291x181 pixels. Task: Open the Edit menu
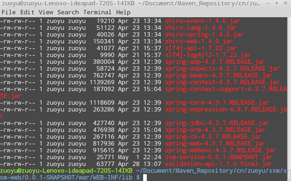27,12
